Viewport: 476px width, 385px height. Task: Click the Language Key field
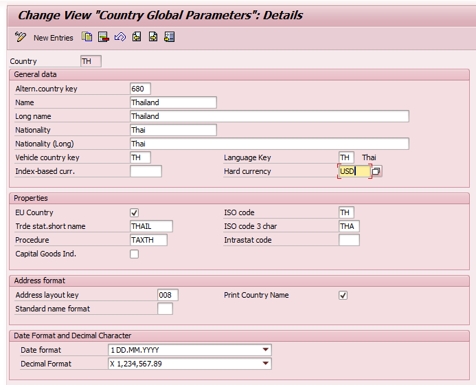point(346,157)
